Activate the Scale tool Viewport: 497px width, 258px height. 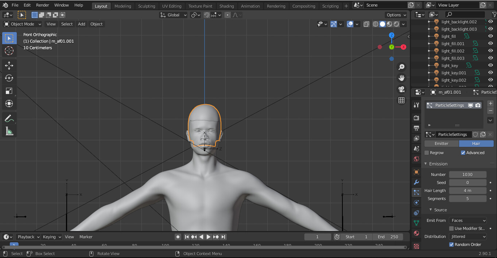9,91
